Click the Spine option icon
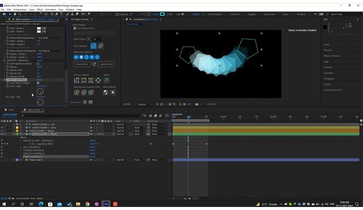This screenshot has height=210, width=363. click(106, 80)
